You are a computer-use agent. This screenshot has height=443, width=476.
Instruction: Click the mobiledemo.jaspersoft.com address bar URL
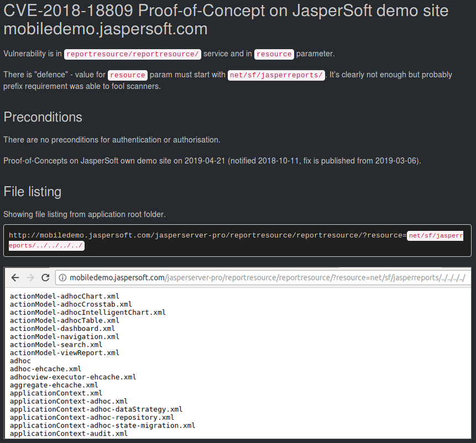(267, 278)
